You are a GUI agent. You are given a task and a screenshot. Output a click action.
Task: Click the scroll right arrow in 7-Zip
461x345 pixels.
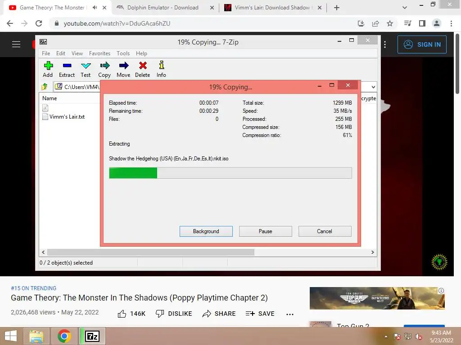pyautogui.click(x=372, y=252)
